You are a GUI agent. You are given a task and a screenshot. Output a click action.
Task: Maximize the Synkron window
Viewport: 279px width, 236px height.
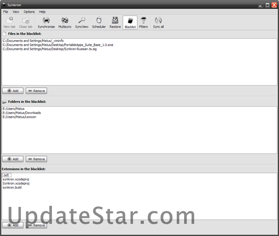point(267,5)
